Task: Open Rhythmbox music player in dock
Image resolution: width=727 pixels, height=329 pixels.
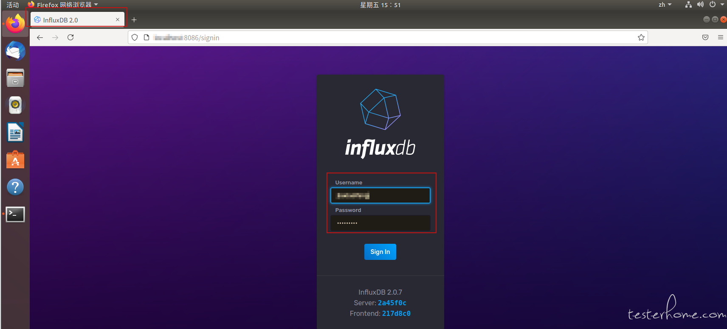Action: (x=15, y=105)
